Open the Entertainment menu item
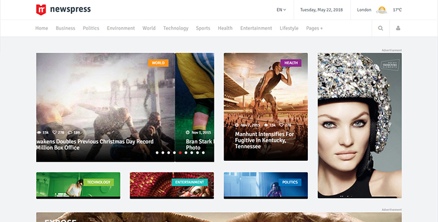This screenshot has width=438, height=222. (x=256, y=28)
